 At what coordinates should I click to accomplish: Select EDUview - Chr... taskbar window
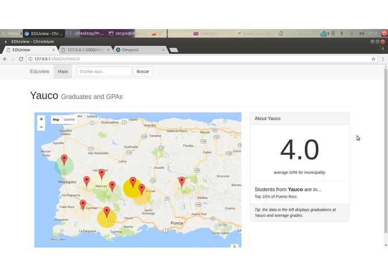click(44, 33)
